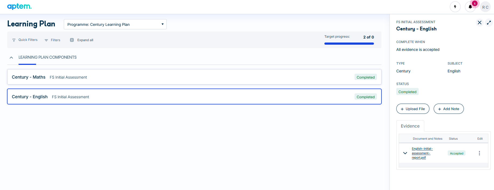The width and height of the screenshot is (494, 190).
Task: Select the Learning Plan Components tab heading
Action: click(x=48, y=57)
